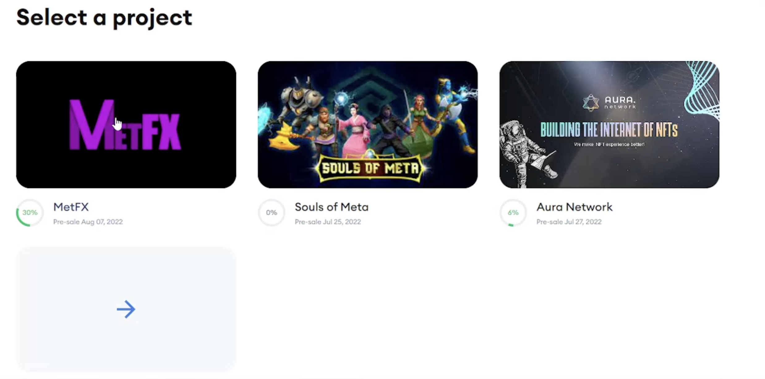Select the Aura Network title link

point(574,207)
